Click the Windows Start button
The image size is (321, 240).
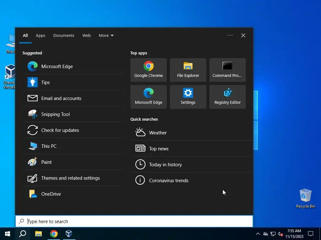[x=8, y=234]
